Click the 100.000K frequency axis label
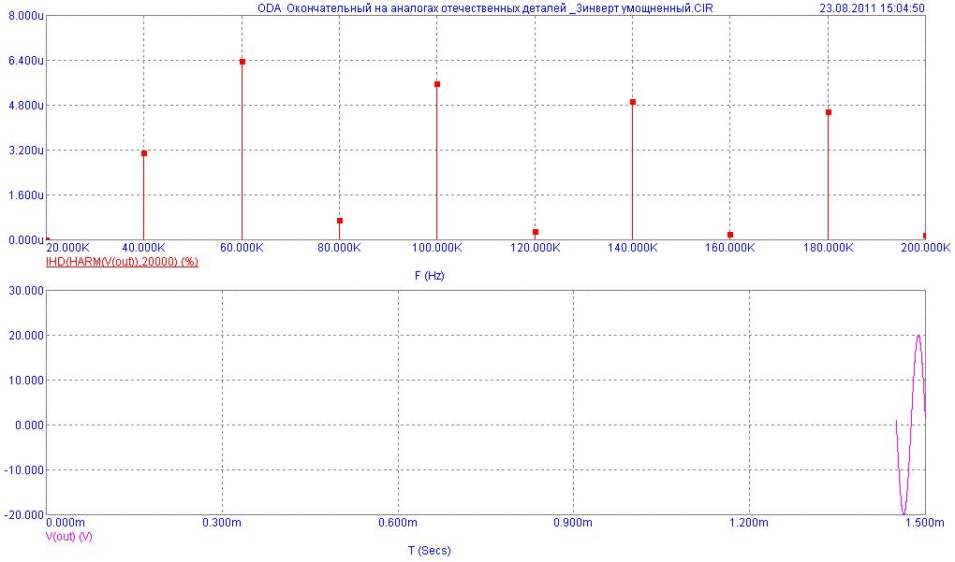The width and height of the screenshot is (955, 562). [x=436, y=248]
